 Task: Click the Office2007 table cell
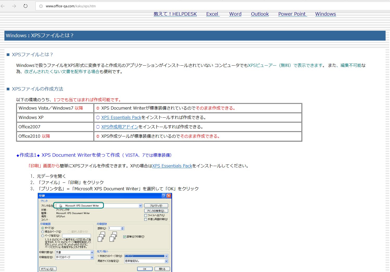tap(55, 127)
